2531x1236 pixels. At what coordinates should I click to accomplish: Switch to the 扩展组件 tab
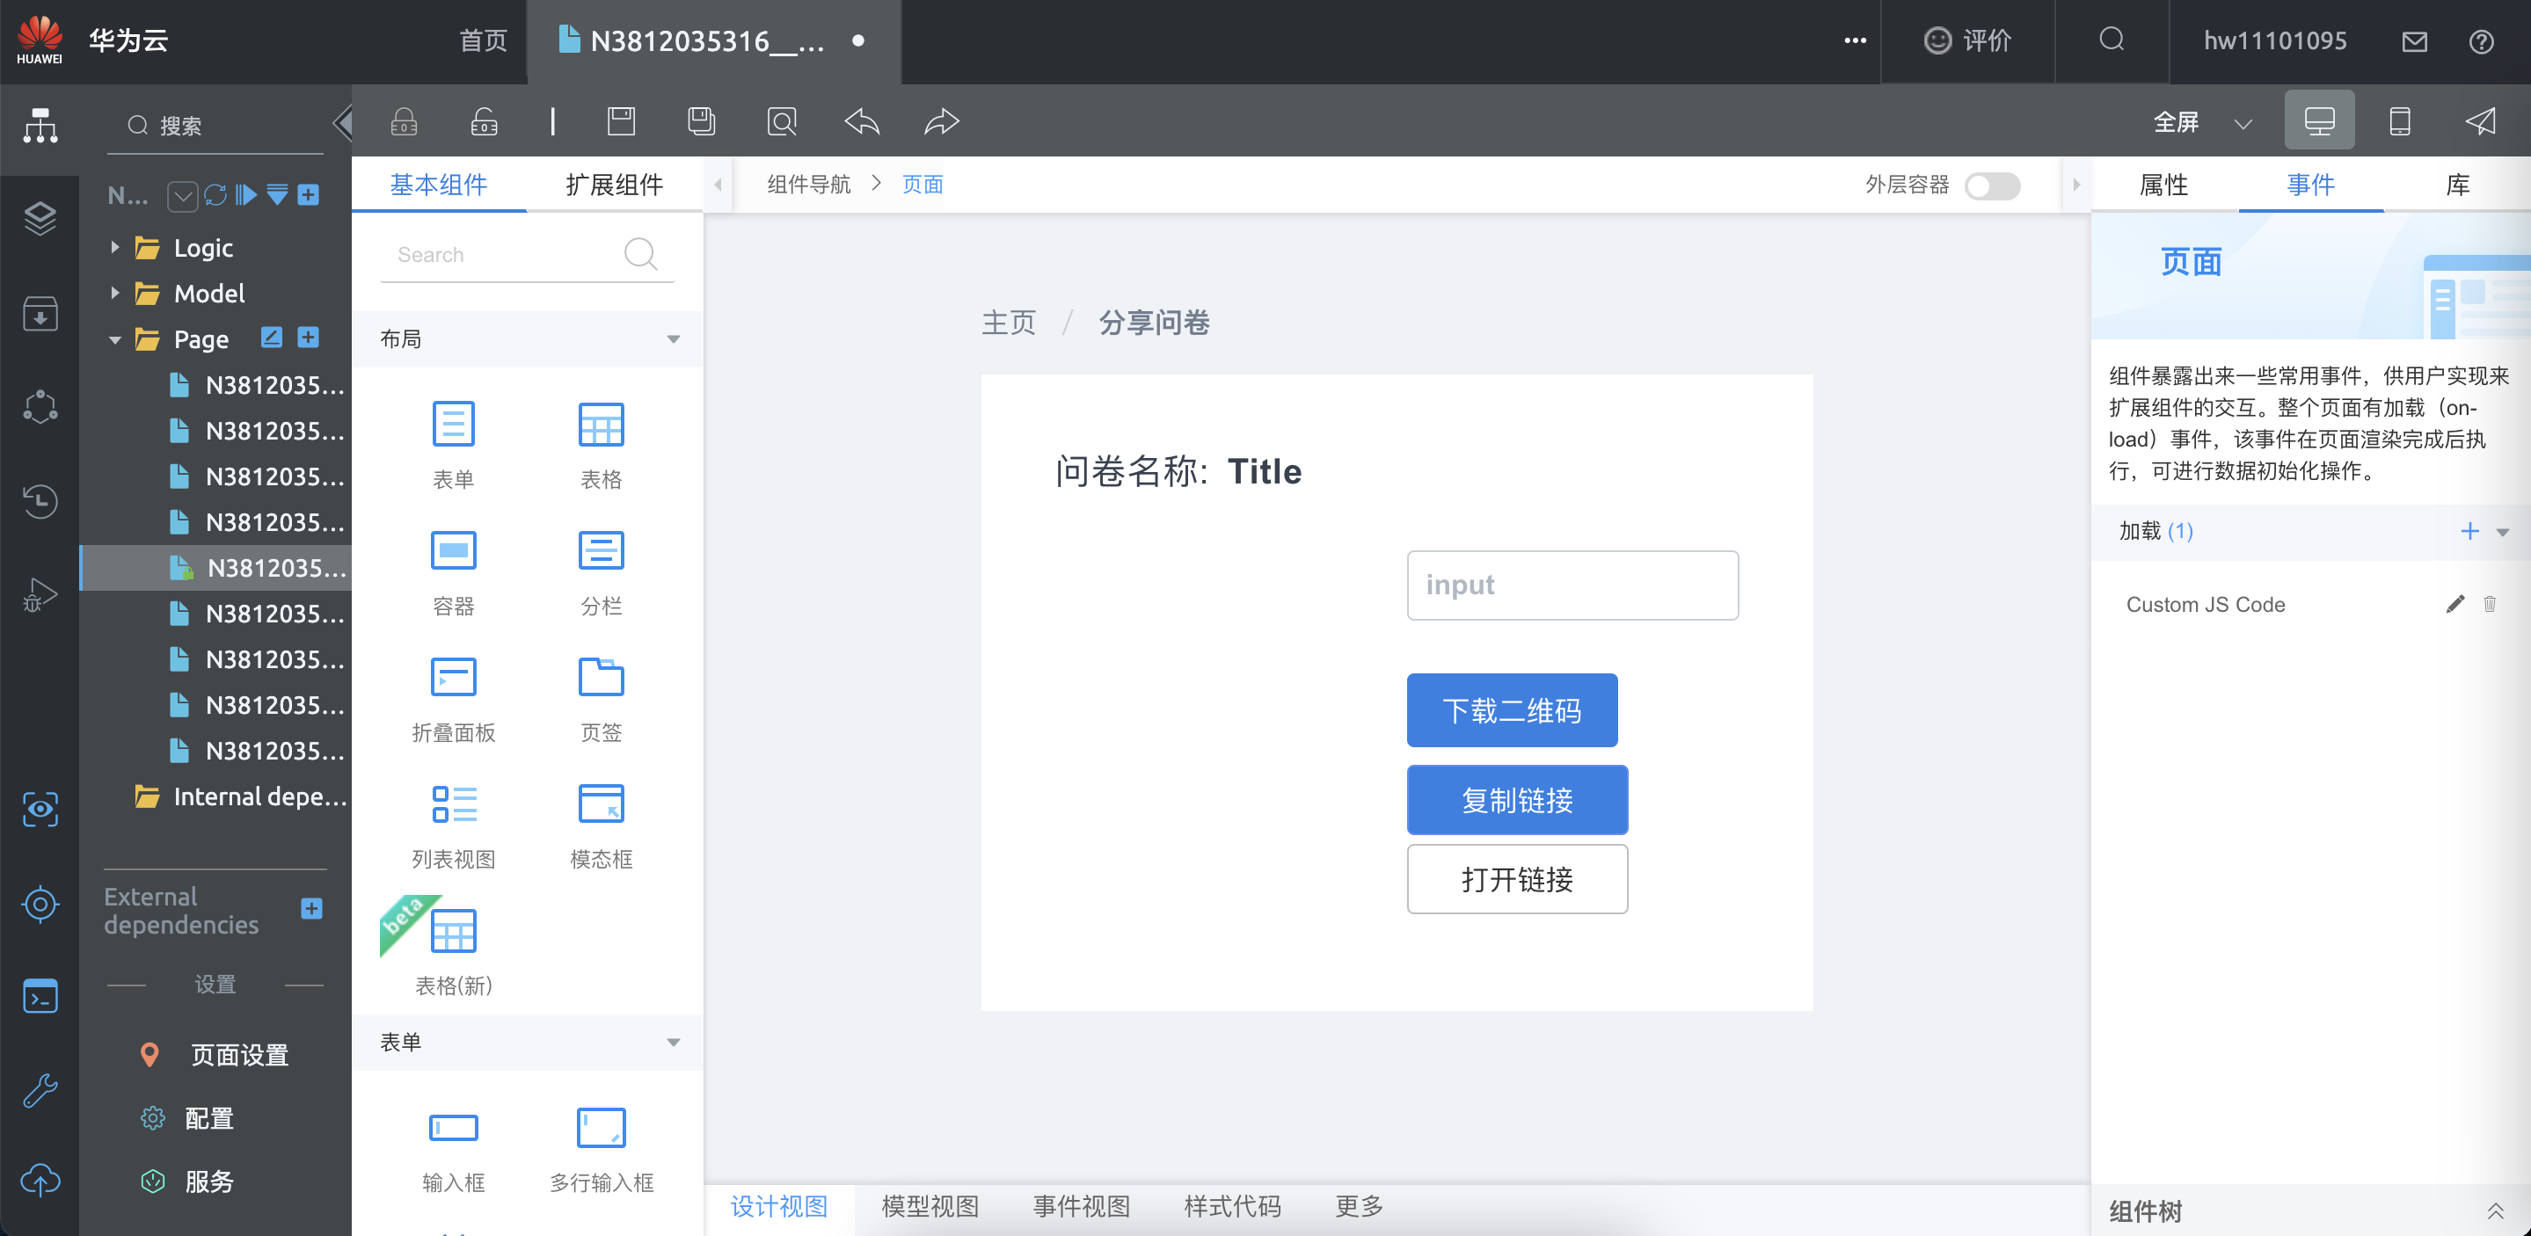(x=614, y=185)
